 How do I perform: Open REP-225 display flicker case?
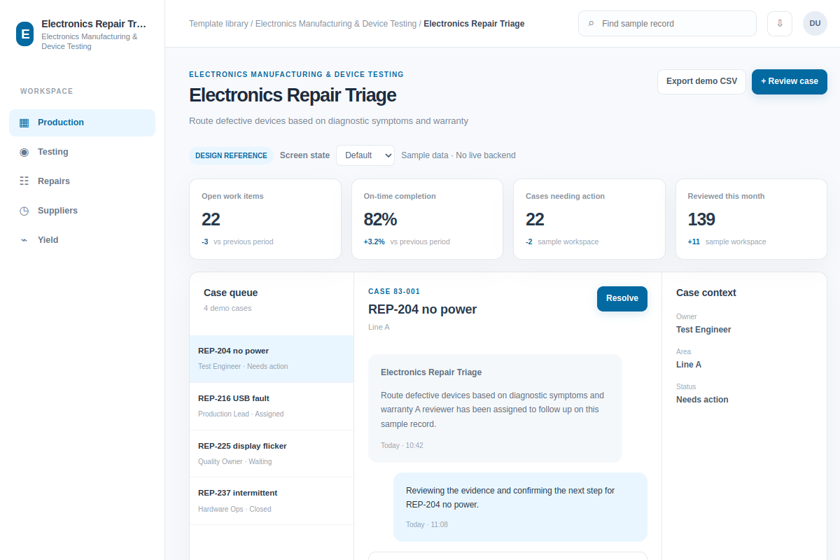point(272,454)
